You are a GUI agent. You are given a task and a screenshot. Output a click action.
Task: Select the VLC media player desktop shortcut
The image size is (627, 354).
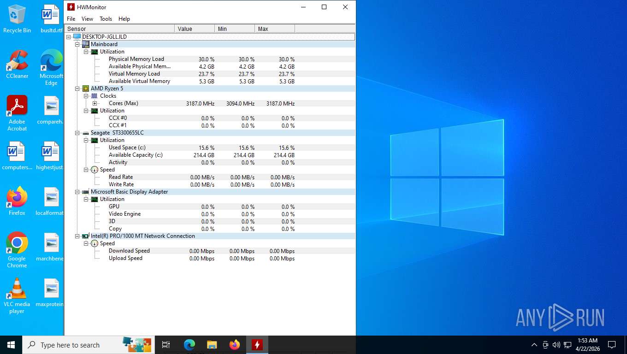17,296
